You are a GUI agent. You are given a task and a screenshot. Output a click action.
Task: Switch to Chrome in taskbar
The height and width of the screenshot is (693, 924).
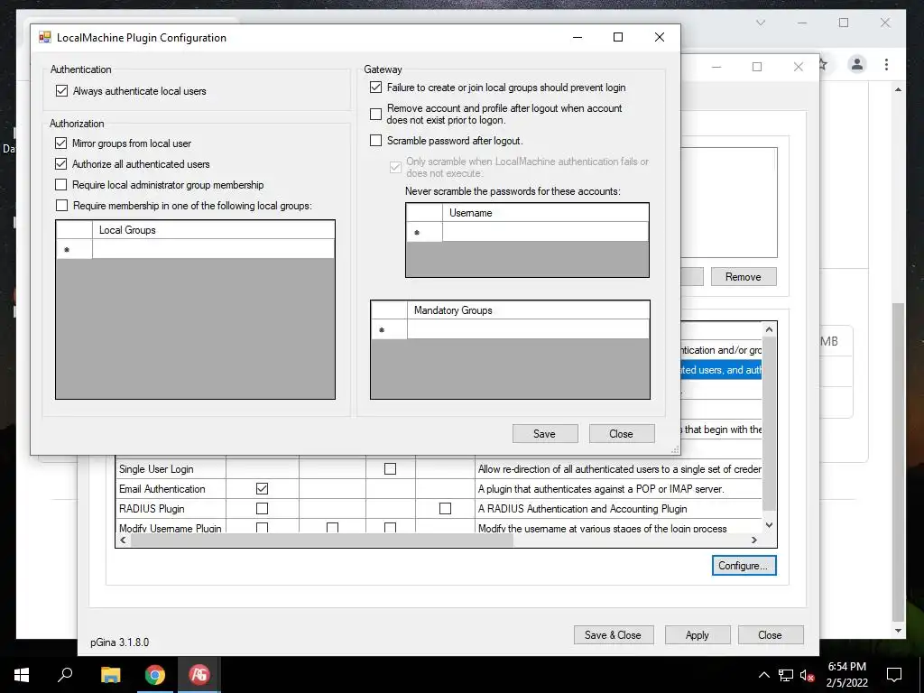(x=155, y=675)
